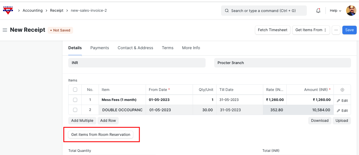359x155 pixels.
Task: Check the Mess Fees row checkbox
Action: [x=75, y=100]
